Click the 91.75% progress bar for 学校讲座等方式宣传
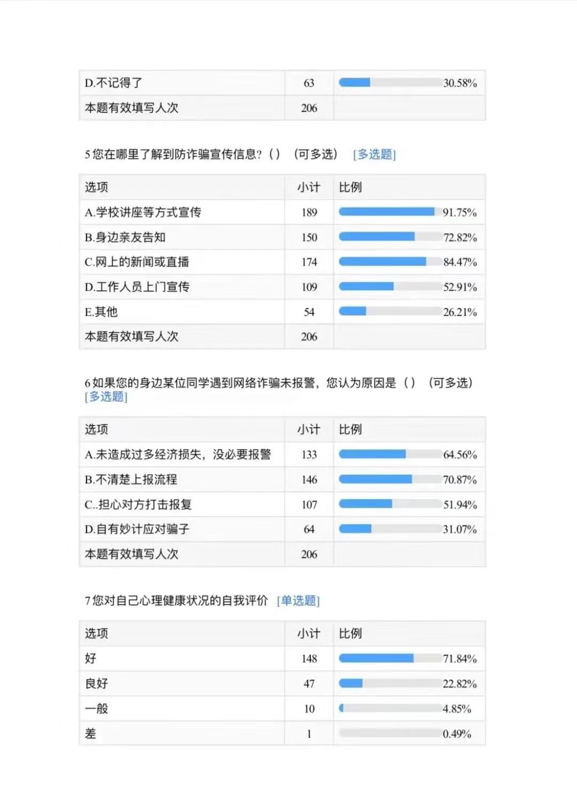Viewport: 577px width, 808px height. [390, 212]
